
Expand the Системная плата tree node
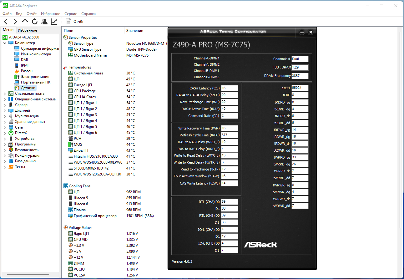click(5, 94)
